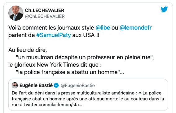
Task: Click the Eugénie Bastié name in quoted tweet
Action: point(36,85)
